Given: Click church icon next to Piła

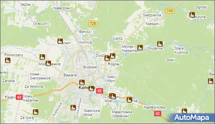Looking at the screenshot, I should (x=129, y=100).
